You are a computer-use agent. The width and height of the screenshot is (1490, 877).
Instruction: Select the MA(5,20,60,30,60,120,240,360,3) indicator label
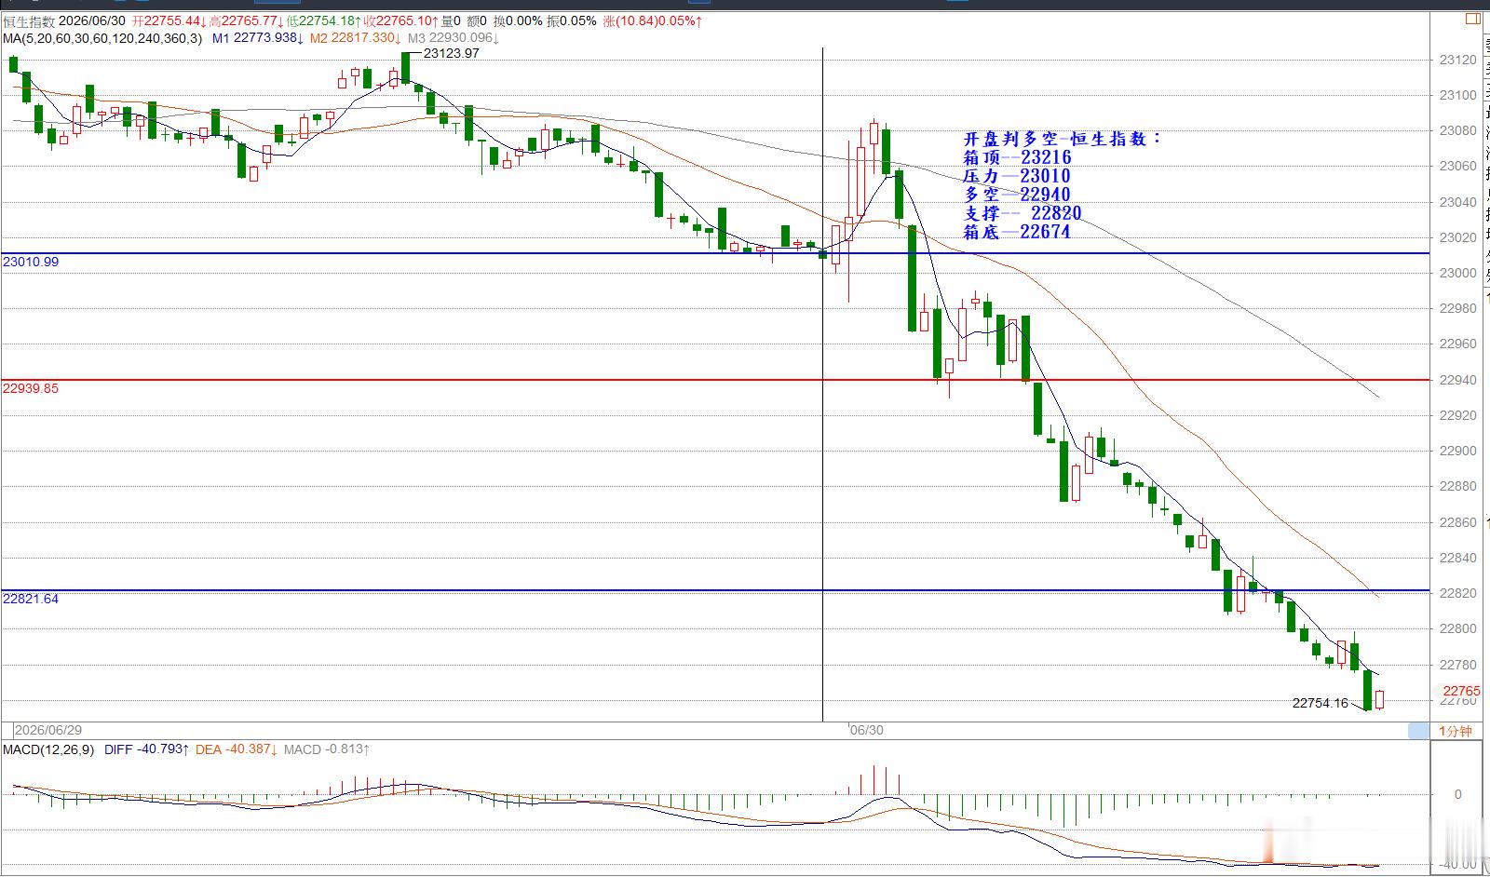pos(102,38)
